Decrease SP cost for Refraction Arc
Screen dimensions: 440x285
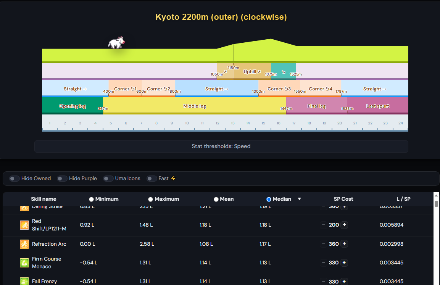click(x=324, y=244)
